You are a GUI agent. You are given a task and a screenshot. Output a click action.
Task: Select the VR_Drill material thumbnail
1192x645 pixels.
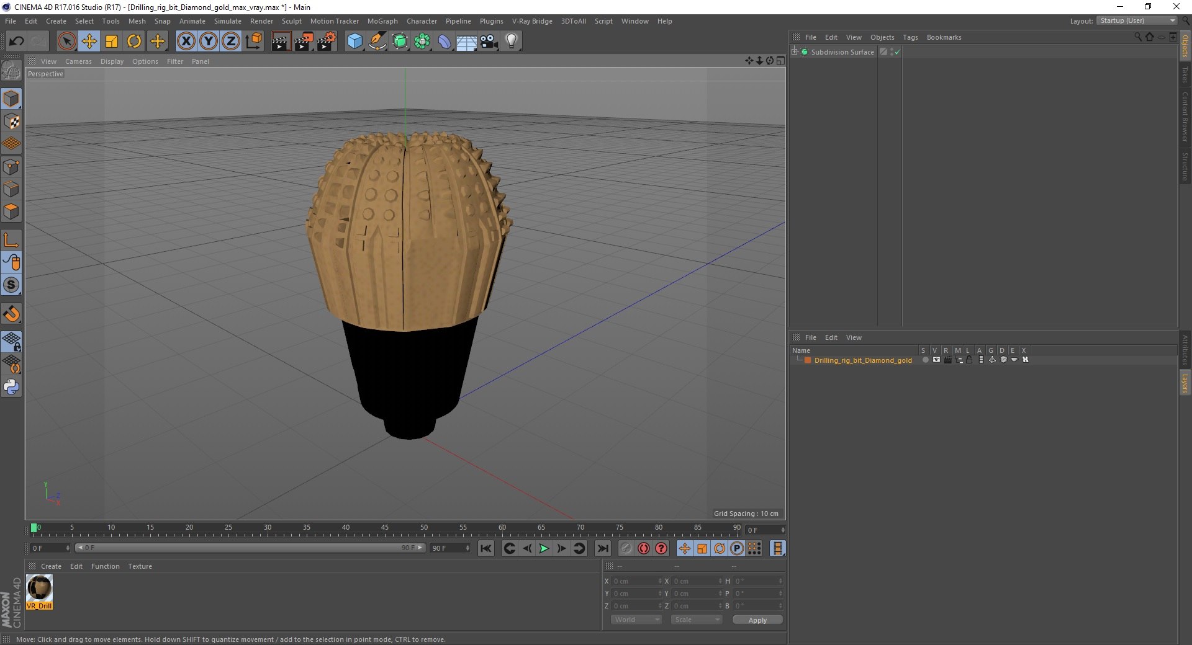click(39, 589)
